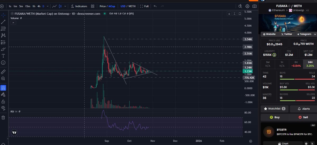
Task: Take a chart snapshot with camera icon
Action: point(254,6)
